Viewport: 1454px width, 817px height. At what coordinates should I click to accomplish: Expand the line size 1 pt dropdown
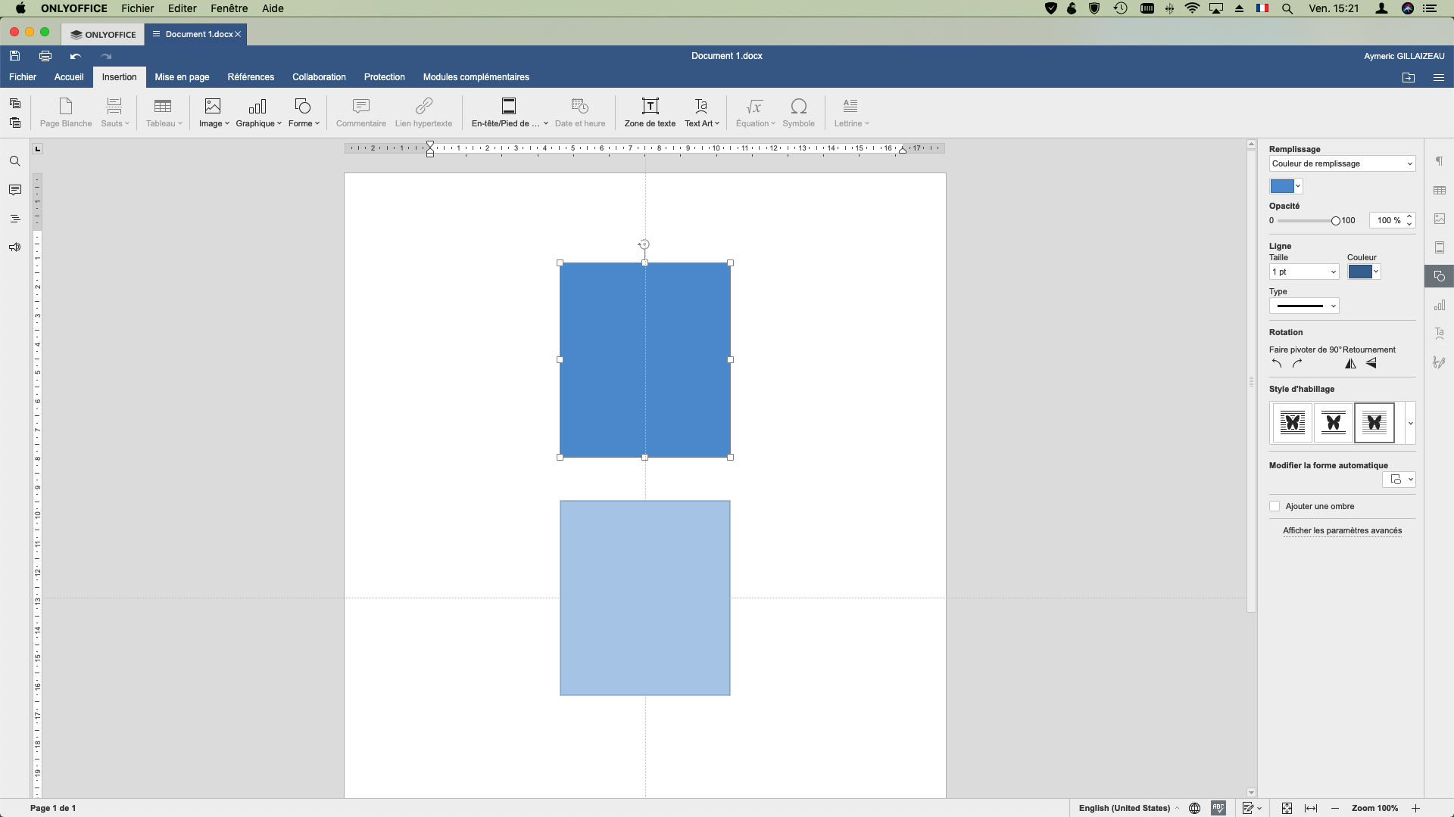click(1304, 272)
